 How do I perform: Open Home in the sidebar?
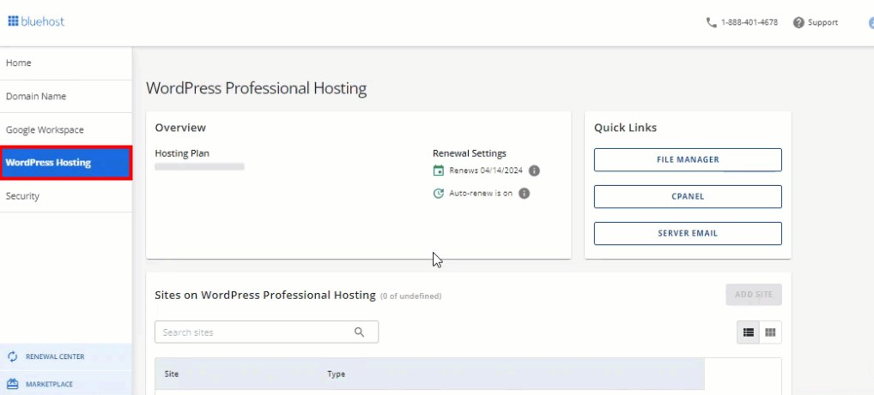19,63
